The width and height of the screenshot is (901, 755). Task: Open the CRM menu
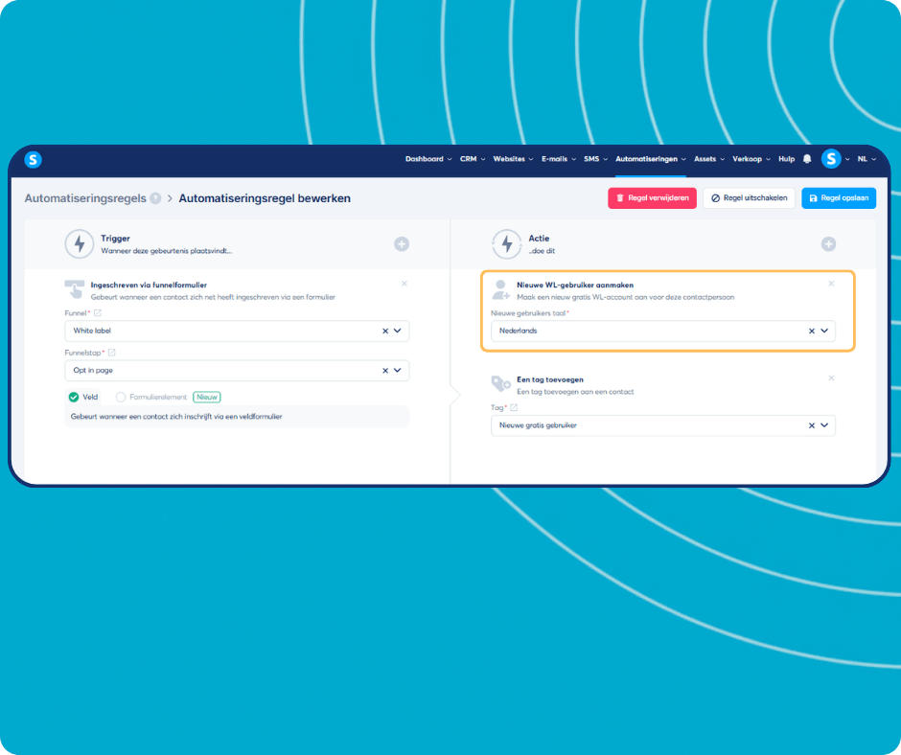point(473,159)
